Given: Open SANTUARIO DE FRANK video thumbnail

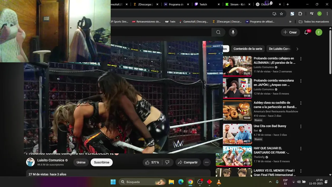Looking at the screenshot, I should [234, 156].
